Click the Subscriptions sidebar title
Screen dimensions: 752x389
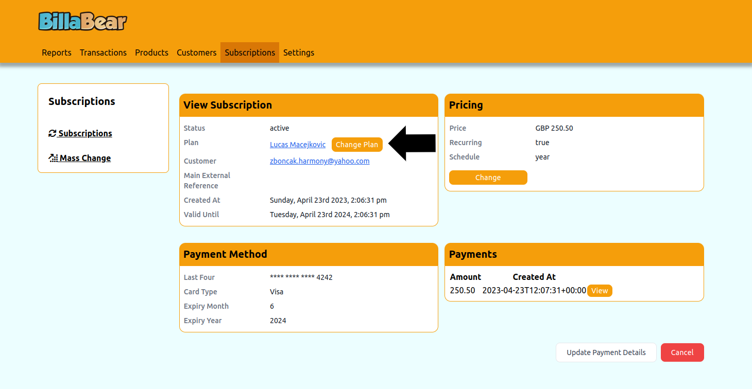82,101
